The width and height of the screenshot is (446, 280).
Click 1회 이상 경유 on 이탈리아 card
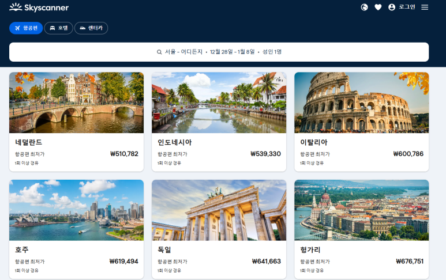pos(312,163)
